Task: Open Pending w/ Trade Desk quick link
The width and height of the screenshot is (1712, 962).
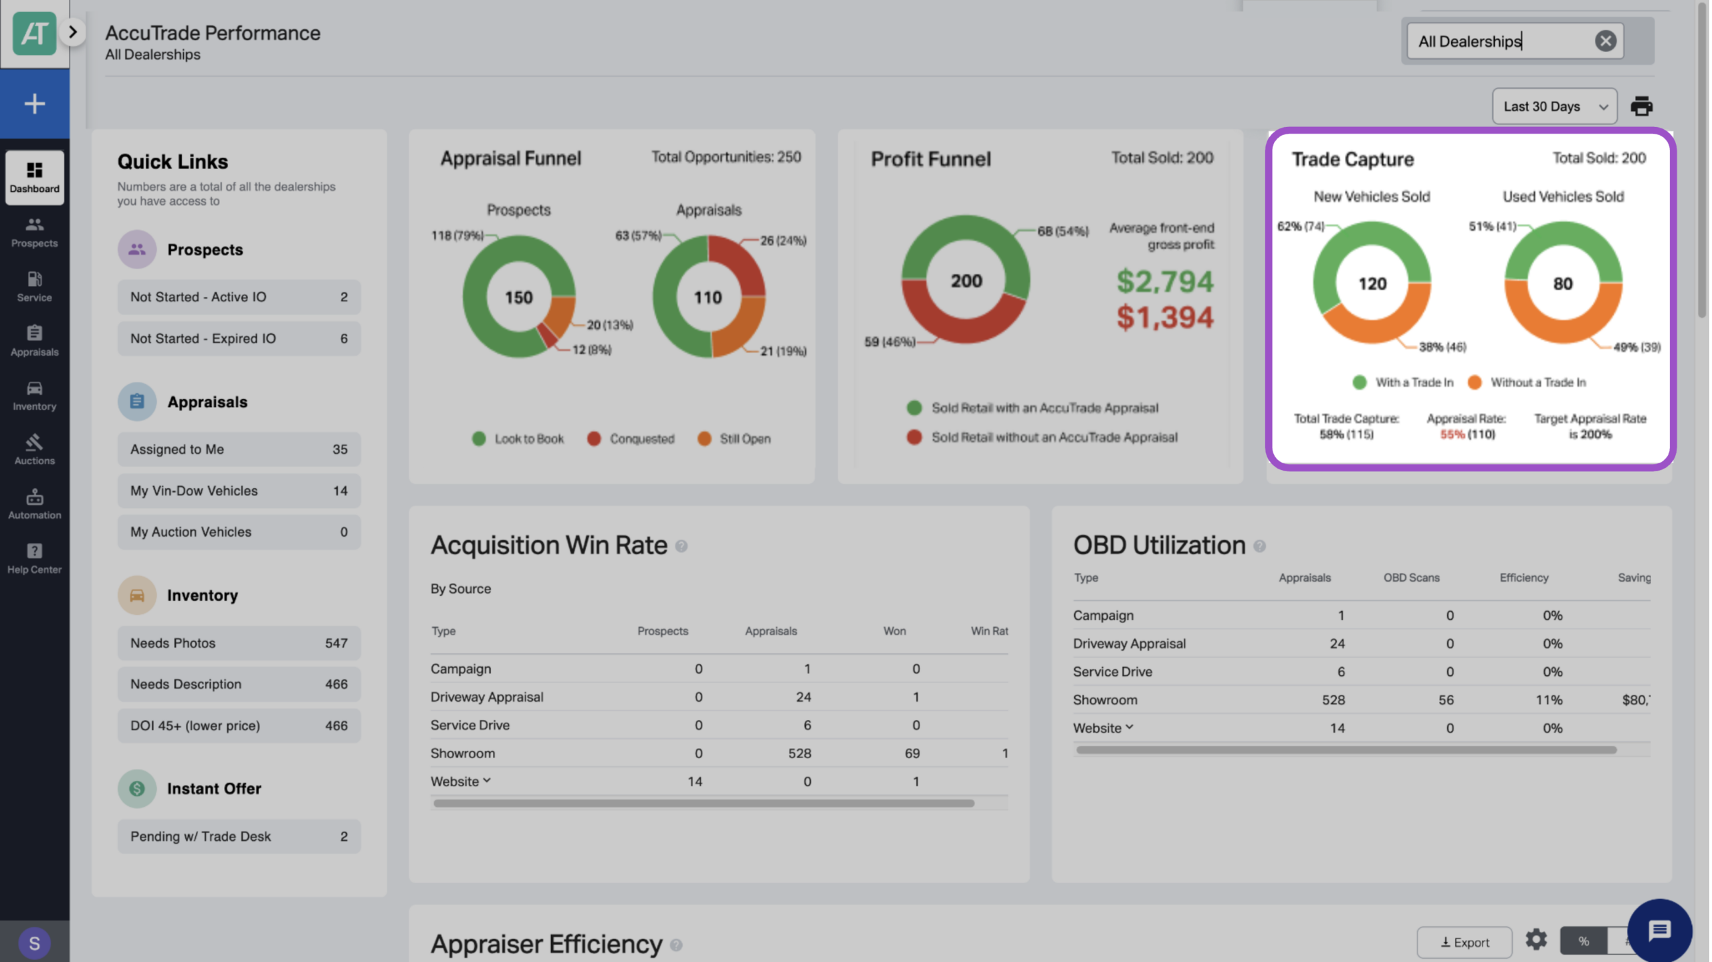Action: tap(239, 836)
